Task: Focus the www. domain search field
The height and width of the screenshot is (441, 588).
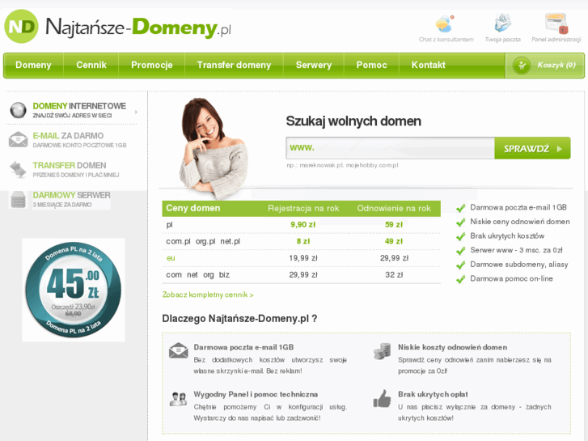Action: [390, 148]
